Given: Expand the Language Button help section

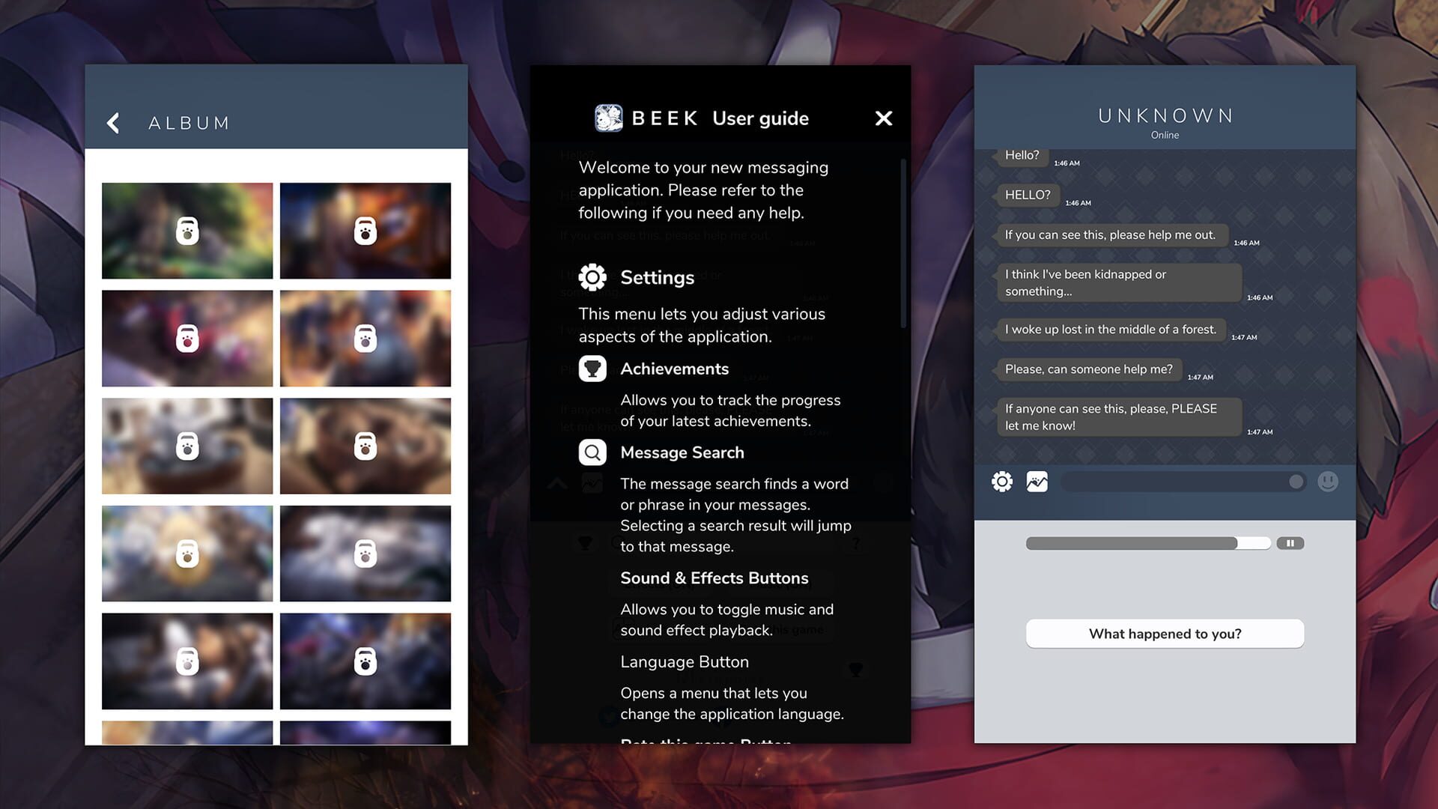Looking at the screenshot, I should [684, 661].
